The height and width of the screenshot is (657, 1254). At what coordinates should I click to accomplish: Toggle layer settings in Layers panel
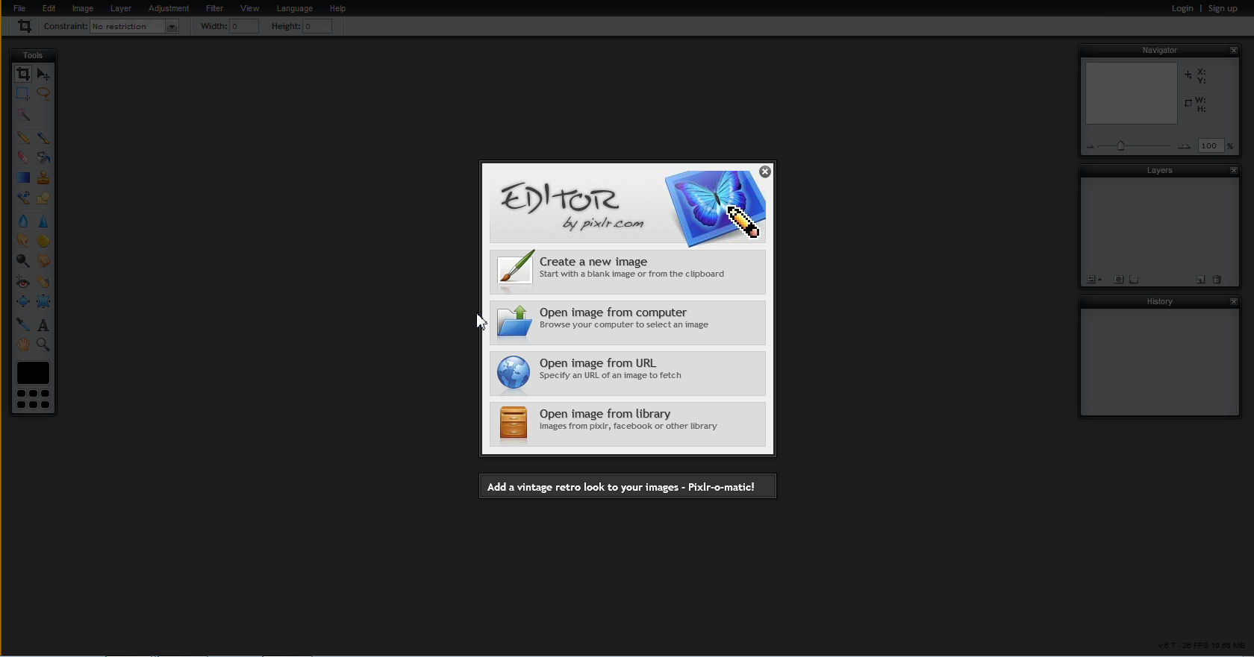(x=1094, y=280)
